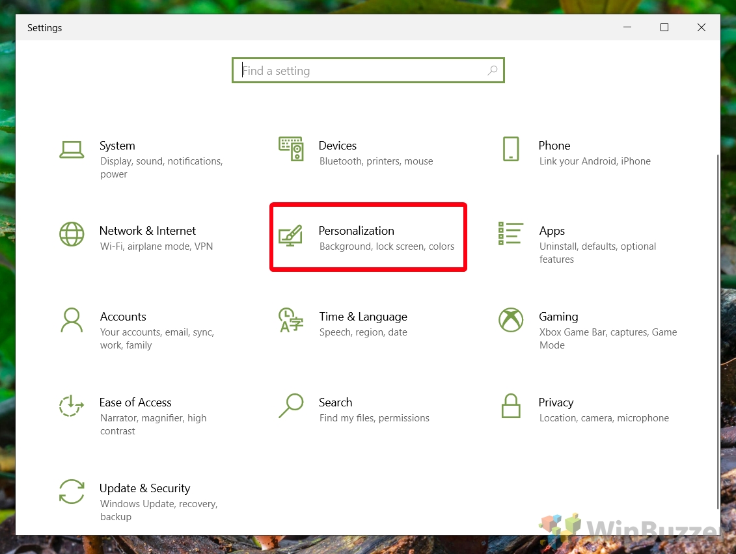Open the Devices keyboard and speaker icon
This screenshot has width=736, height=554.
[291, 149]
